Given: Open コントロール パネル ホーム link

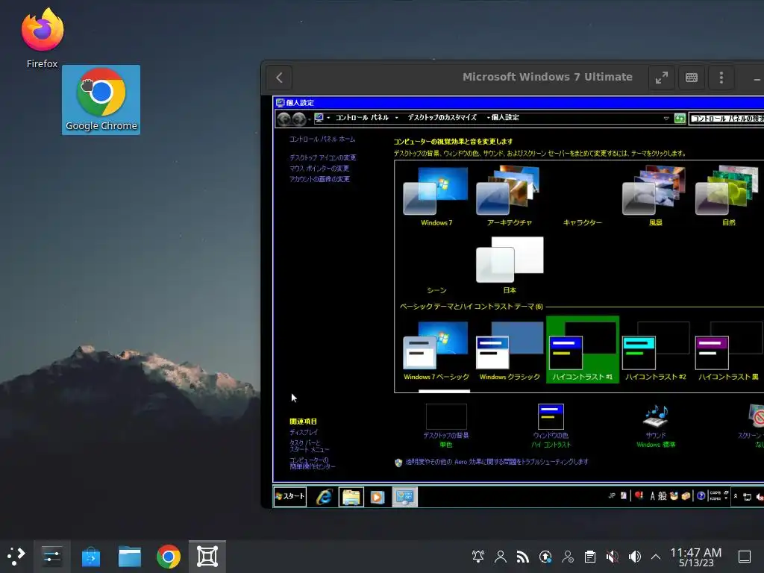Looking at the screenshot, I should tap(322, 140).
